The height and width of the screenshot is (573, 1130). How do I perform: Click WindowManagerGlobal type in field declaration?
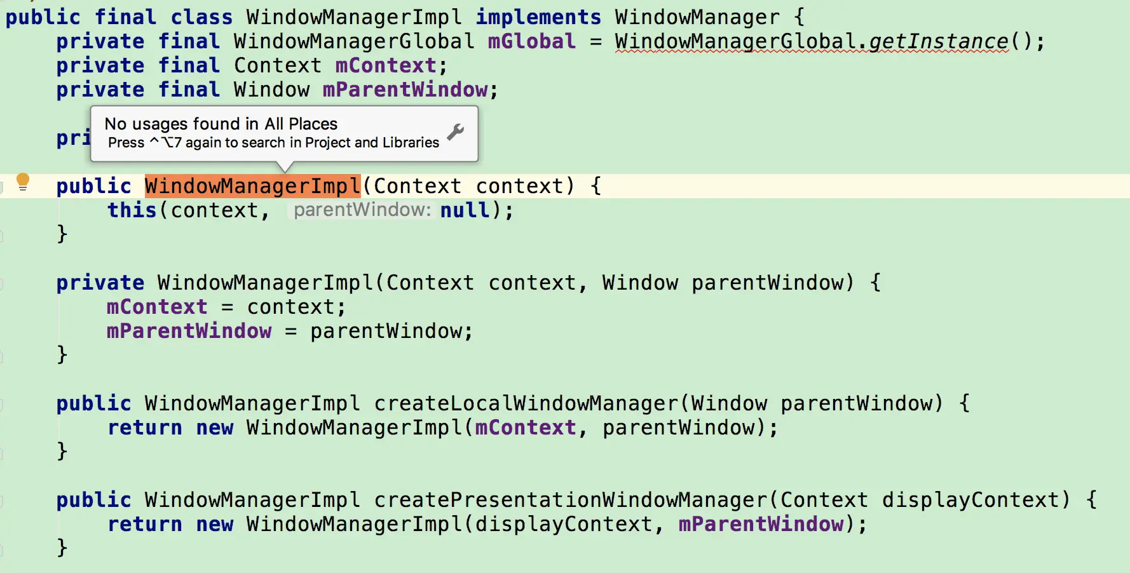point(353,41)
